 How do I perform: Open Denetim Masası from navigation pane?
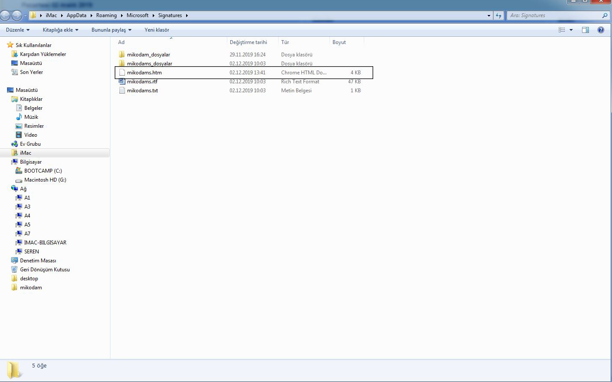(x=38, y=261)
